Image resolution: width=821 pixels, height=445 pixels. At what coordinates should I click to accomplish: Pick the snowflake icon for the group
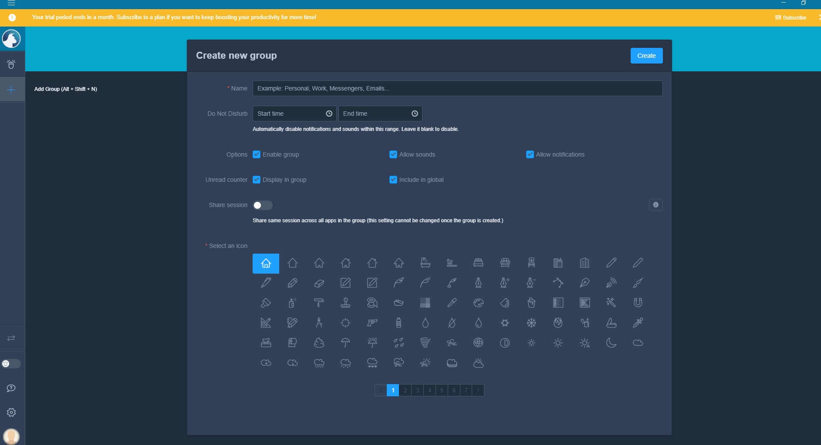point(531,323)
